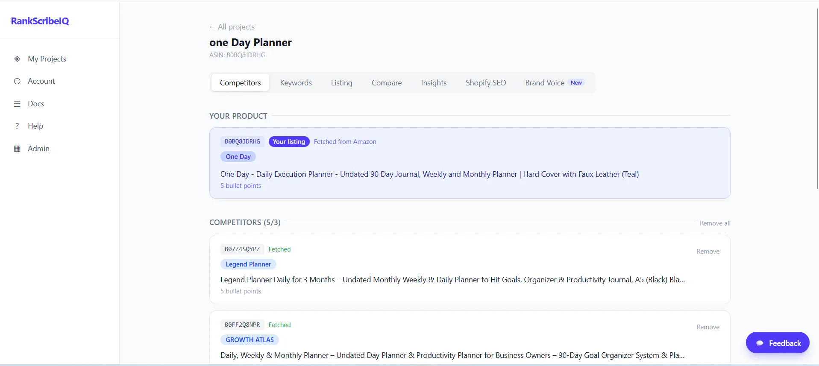Switch to the Listing tab

(341, 83)
